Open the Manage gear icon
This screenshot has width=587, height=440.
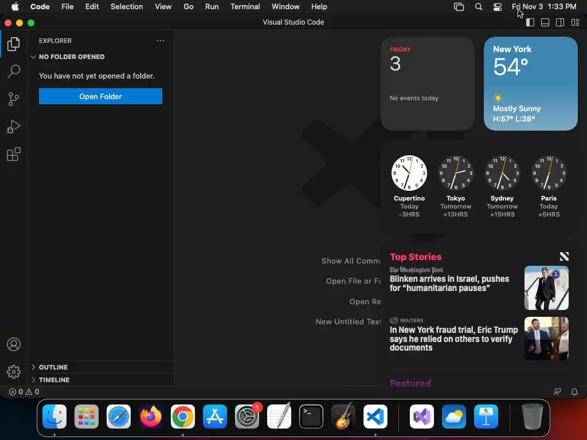click(14, 371)
